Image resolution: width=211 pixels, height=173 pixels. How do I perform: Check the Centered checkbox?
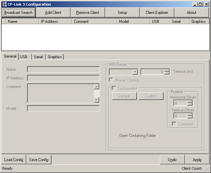[174, 124]
